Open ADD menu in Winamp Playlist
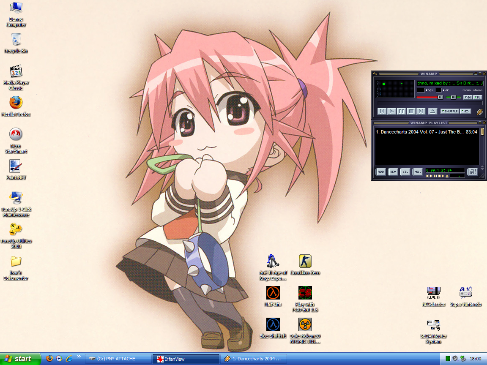Image resolution: width=487 pixels, height=365 pixels. [381, 172]
